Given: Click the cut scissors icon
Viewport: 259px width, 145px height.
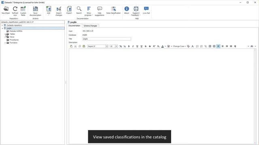Looking at the screenshot, I should tap(76, 46).
